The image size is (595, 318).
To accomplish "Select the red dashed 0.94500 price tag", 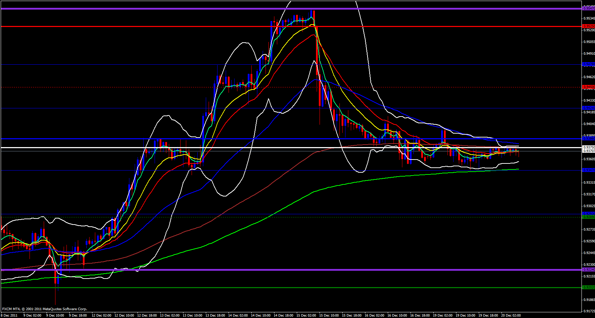I will click(588, 87).
